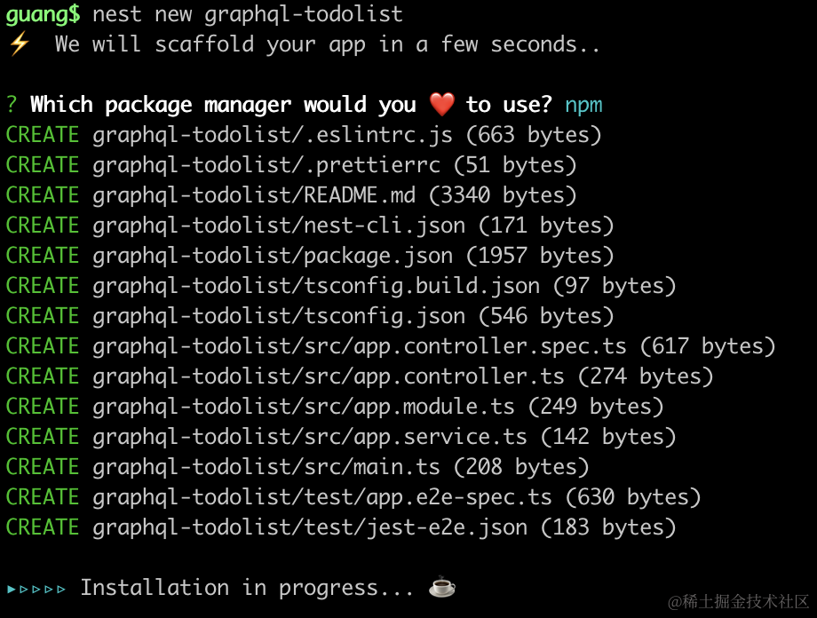Viewport: 817px width, 618px height.
Task: Click the red heart emoji
Action: point(441,105)
